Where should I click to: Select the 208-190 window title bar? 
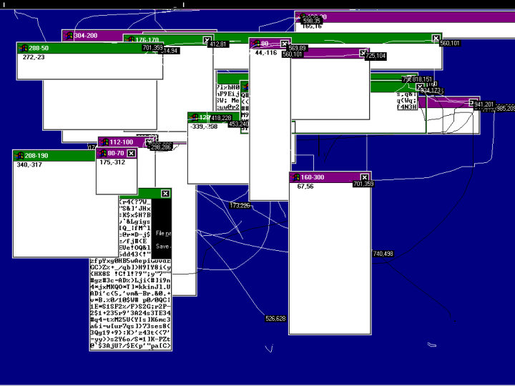[57, 155]
